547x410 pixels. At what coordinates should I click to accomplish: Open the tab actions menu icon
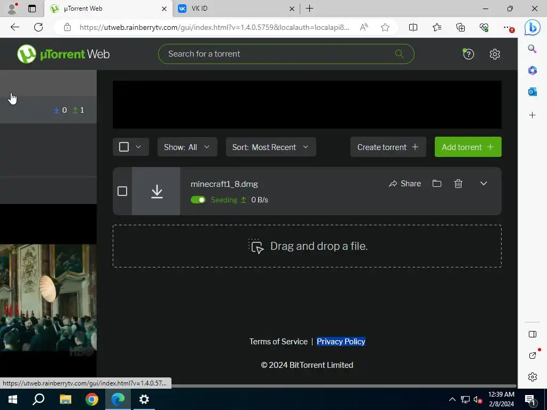32,9
